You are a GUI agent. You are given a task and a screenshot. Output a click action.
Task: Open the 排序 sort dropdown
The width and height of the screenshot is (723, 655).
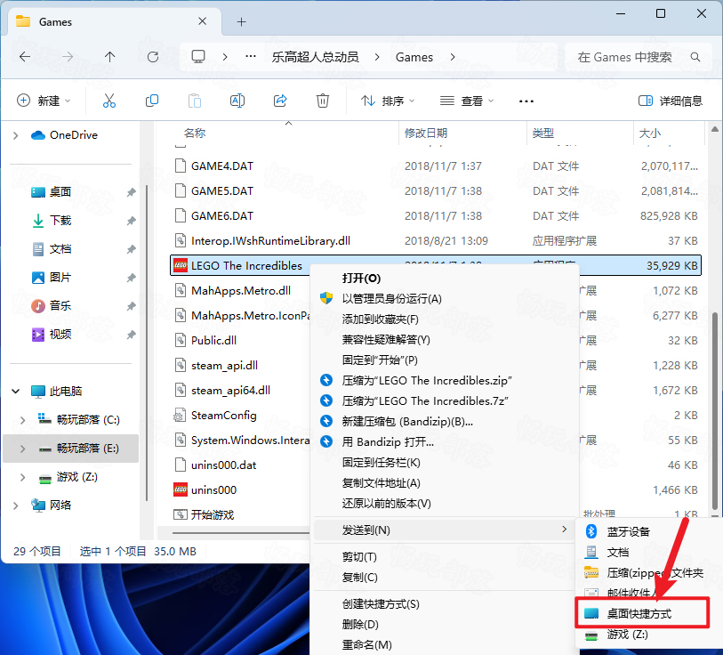tap(388, 101)
